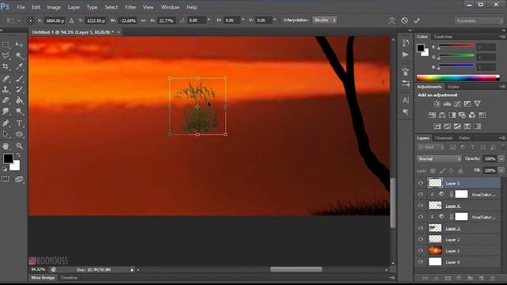Open the Filter menu

[x=131, y=7]
